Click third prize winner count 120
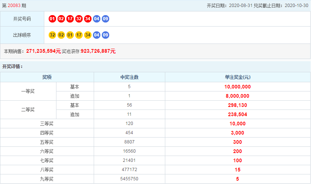311x184 pixels. [x=129, y=124]
